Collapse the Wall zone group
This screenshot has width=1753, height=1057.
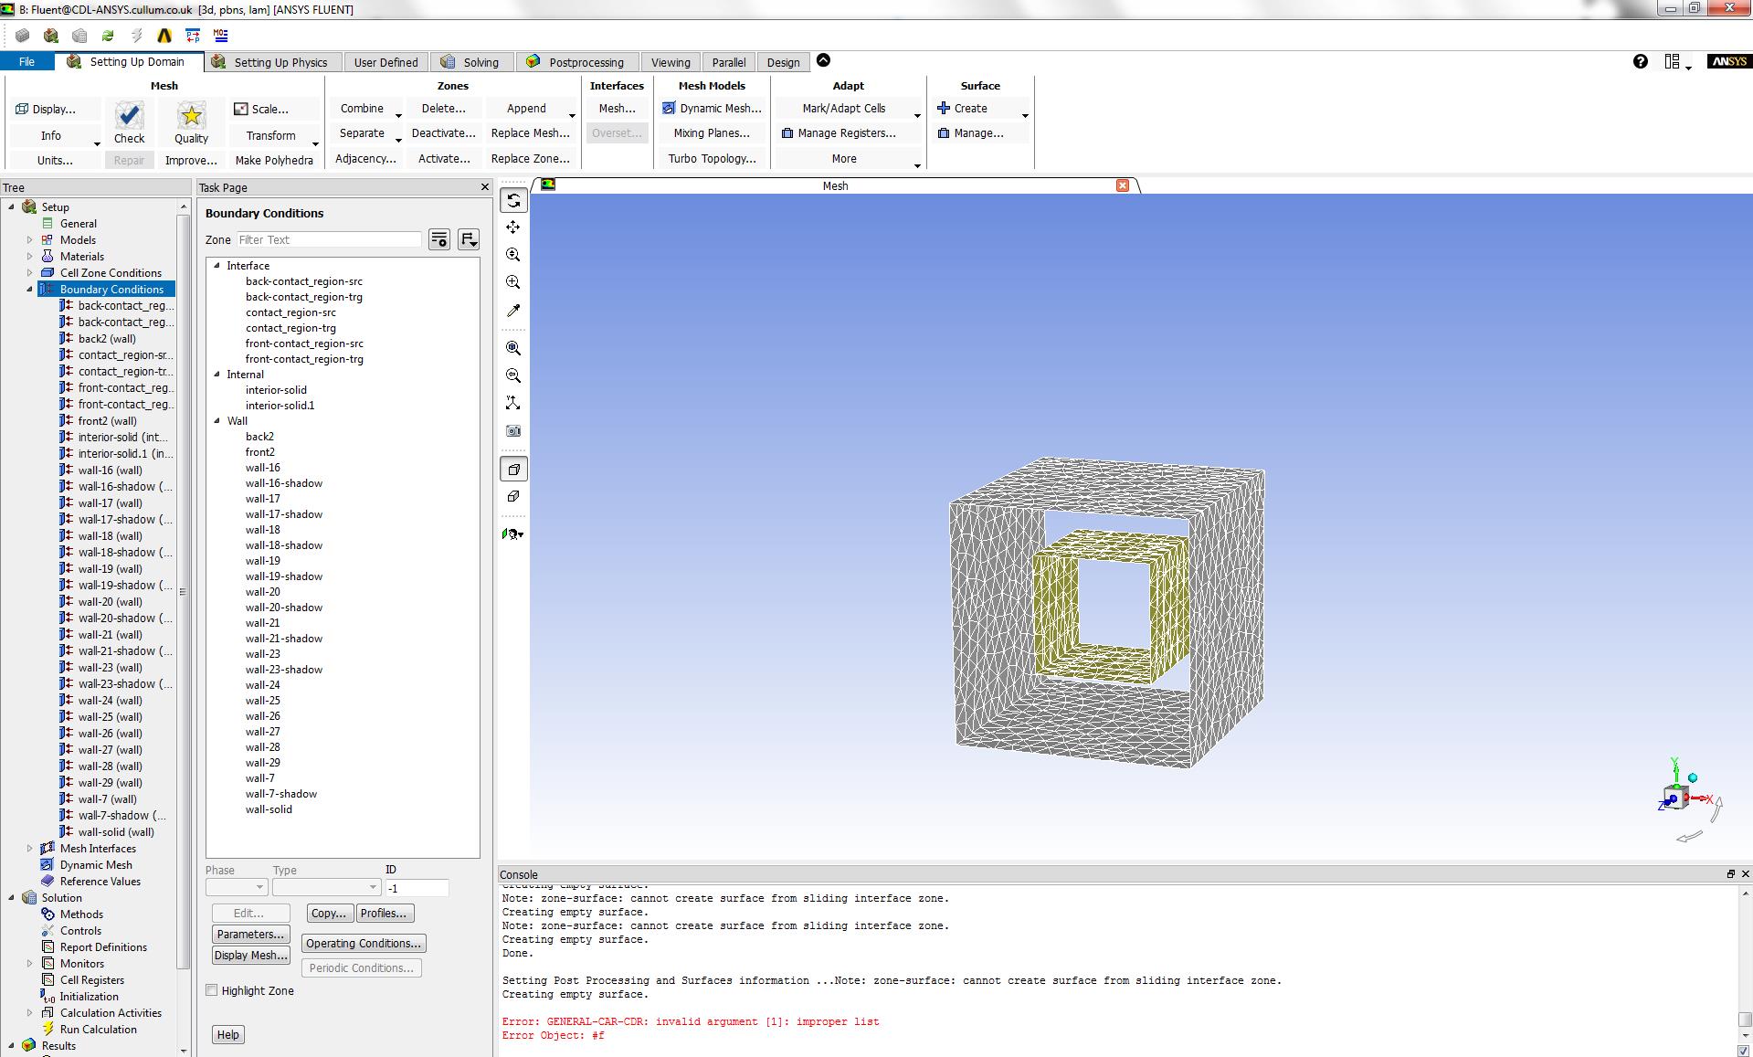pyautogui.click(x=217, y=421)
